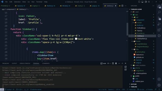The height and width of the screenshot is (91, 162).
Task: Click the Prettier status item
Action: point(149,89)
